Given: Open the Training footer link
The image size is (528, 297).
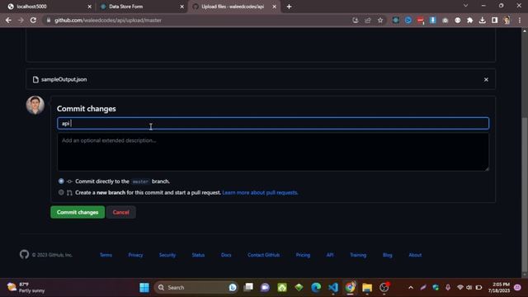Looking at the screenshot, I should pyautogui.click(x=358, y=255).
